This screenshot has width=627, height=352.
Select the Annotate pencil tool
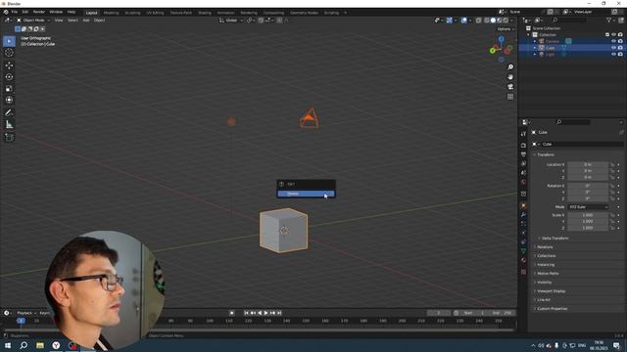(9, 112)
